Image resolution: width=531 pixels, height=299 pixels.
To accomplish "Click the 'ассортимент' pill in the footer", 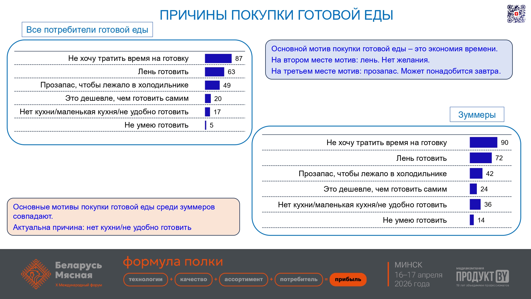I will [x=243, y=279].
